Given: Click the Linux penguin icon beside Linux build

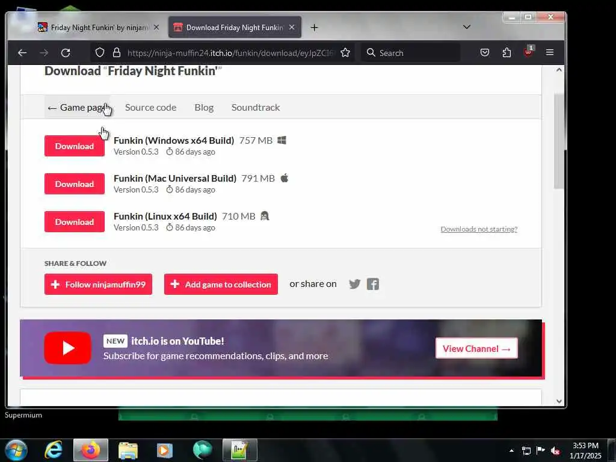Looking at the screenshot, I should [265, 216].
